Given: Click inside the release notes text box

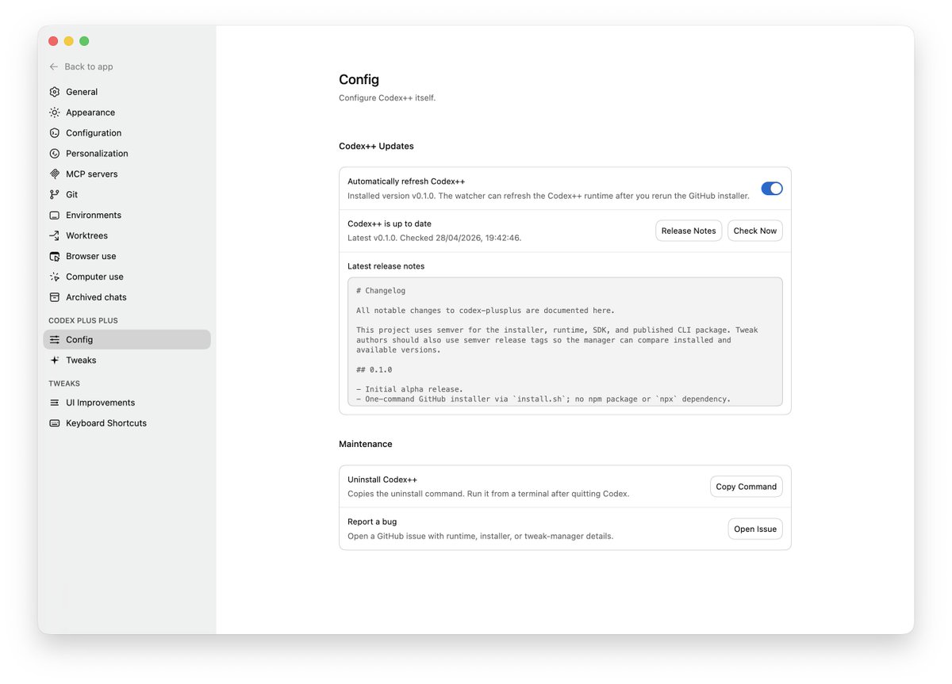Looking at the screenshot, I should point(565,342).
